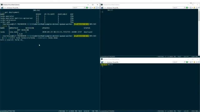Viewport: 200px width, 112px height.
Task: Click ConEmu tab bar icon in bottom-right window
Action: [x=102, y=62]
